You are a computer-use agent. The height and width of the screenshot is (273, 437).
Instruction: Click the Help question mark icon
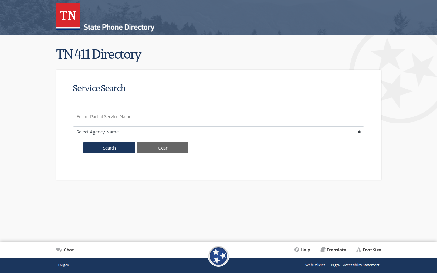(x=297, y=250)
